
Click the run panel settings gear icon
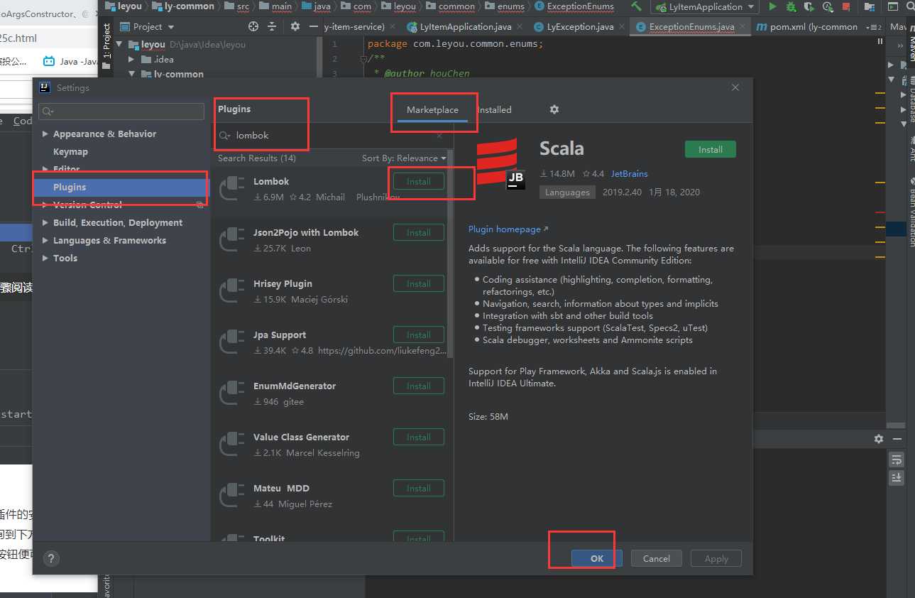(x=879, y=439)
